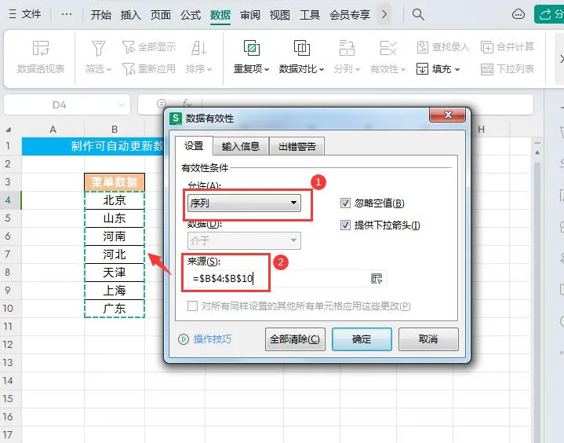Open the three-dots more menu

(x=67, y=14)
